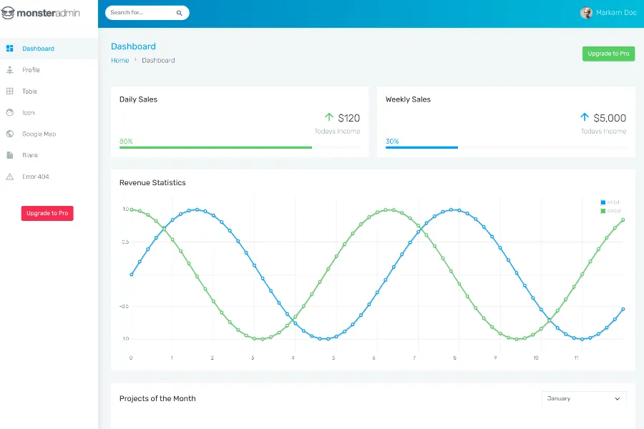The width and height of the screenshot is (644, 429).
Task: Click the Profile person icon in sidebar
Action: click(x=10, y=70)
